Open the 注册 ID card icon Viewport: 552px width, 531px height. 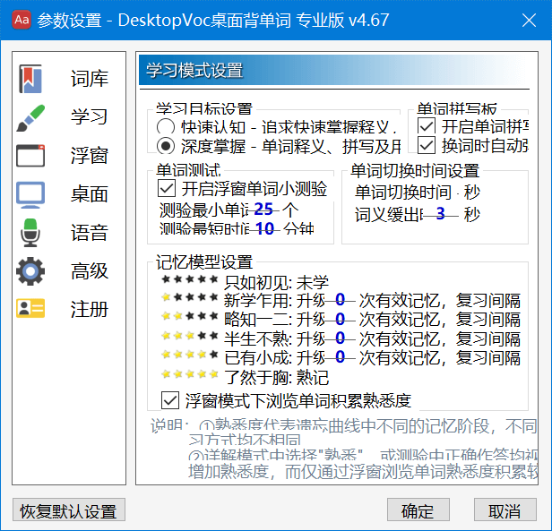coord(30,308)
